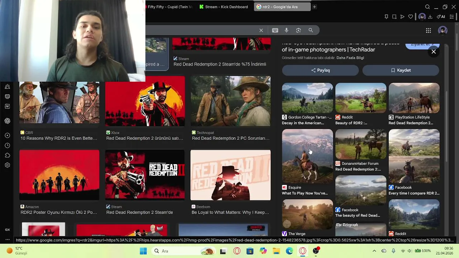The image size is (459, 258).
Task: Open the ChatGPT sidebar icon
Action: click(7, 121)
